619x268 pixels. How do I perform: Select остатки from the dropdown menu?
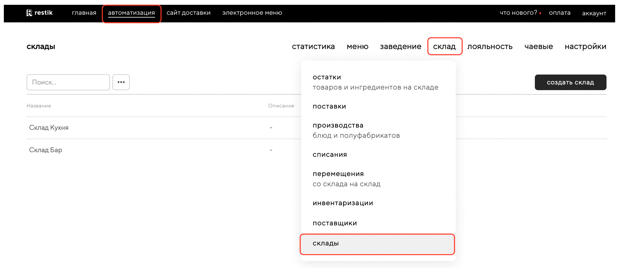pyautogui.click(x=327, y=77)
